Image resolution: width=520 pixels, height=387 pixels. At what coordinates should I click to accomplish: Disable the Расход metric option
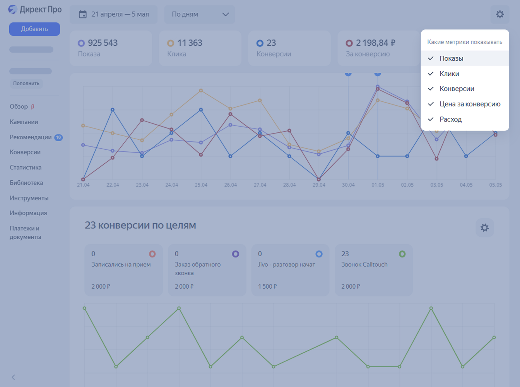click(465, 119)
